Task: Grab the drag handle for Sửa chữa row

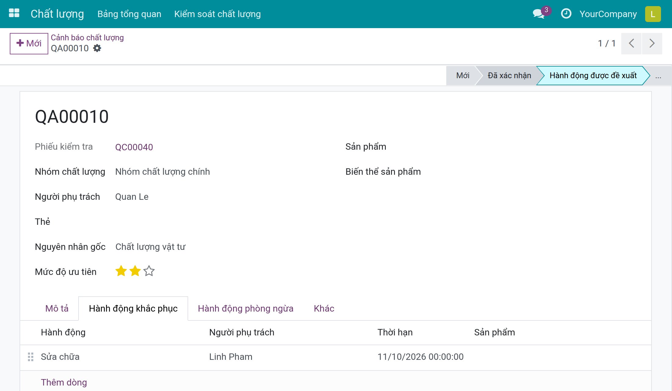Action: [x=31, y=357]
